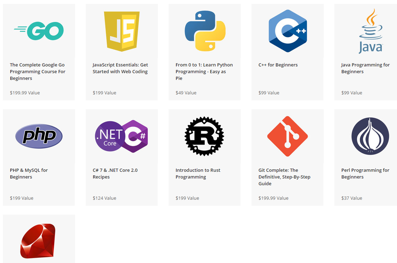The height and width of the screenshot is (263, 397).
Task: Click the Python snake logo
Action: pos(205,31)
